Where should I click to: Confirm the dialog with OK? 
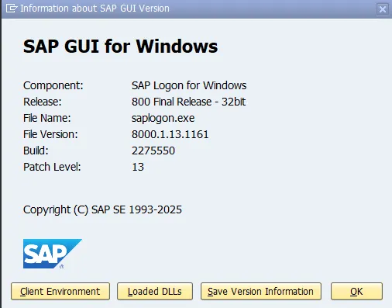coord(356,291)
